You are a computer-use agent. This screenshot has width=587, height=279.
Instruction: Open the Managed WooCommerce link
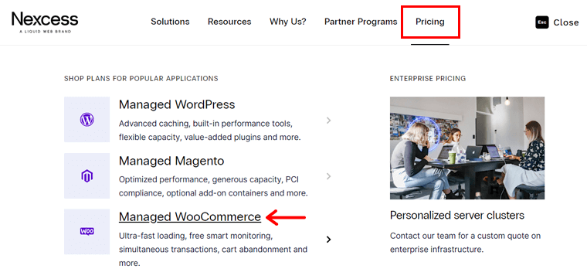[190, 217]
